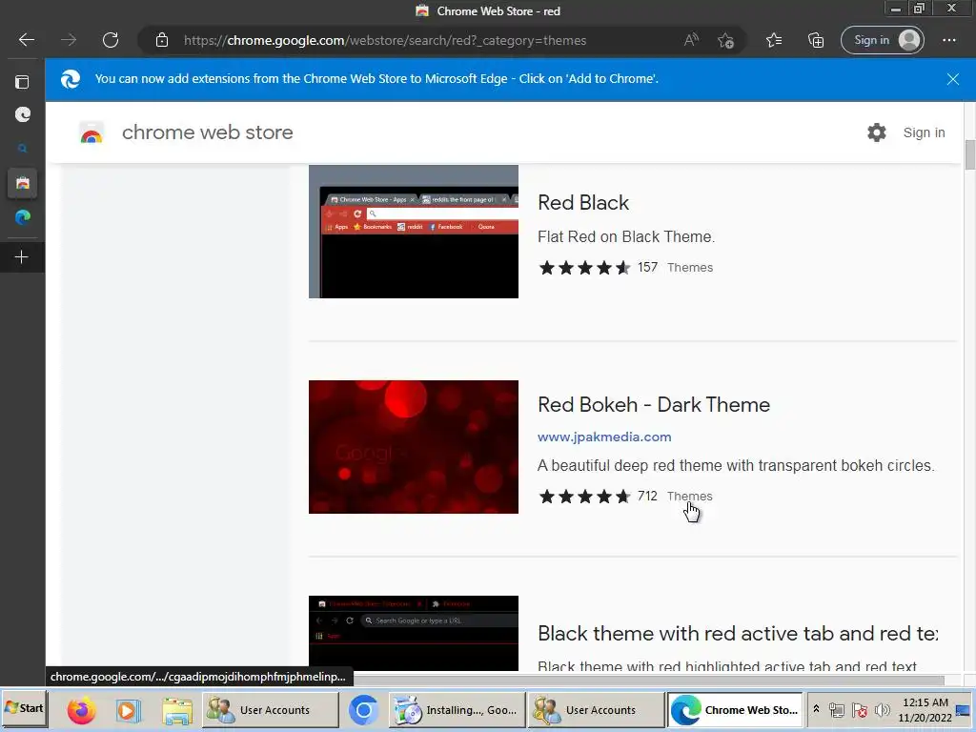The width and height of the screenshot is (976, 732).
Task: Open the Windows Start menu
Action: (24, 709)
